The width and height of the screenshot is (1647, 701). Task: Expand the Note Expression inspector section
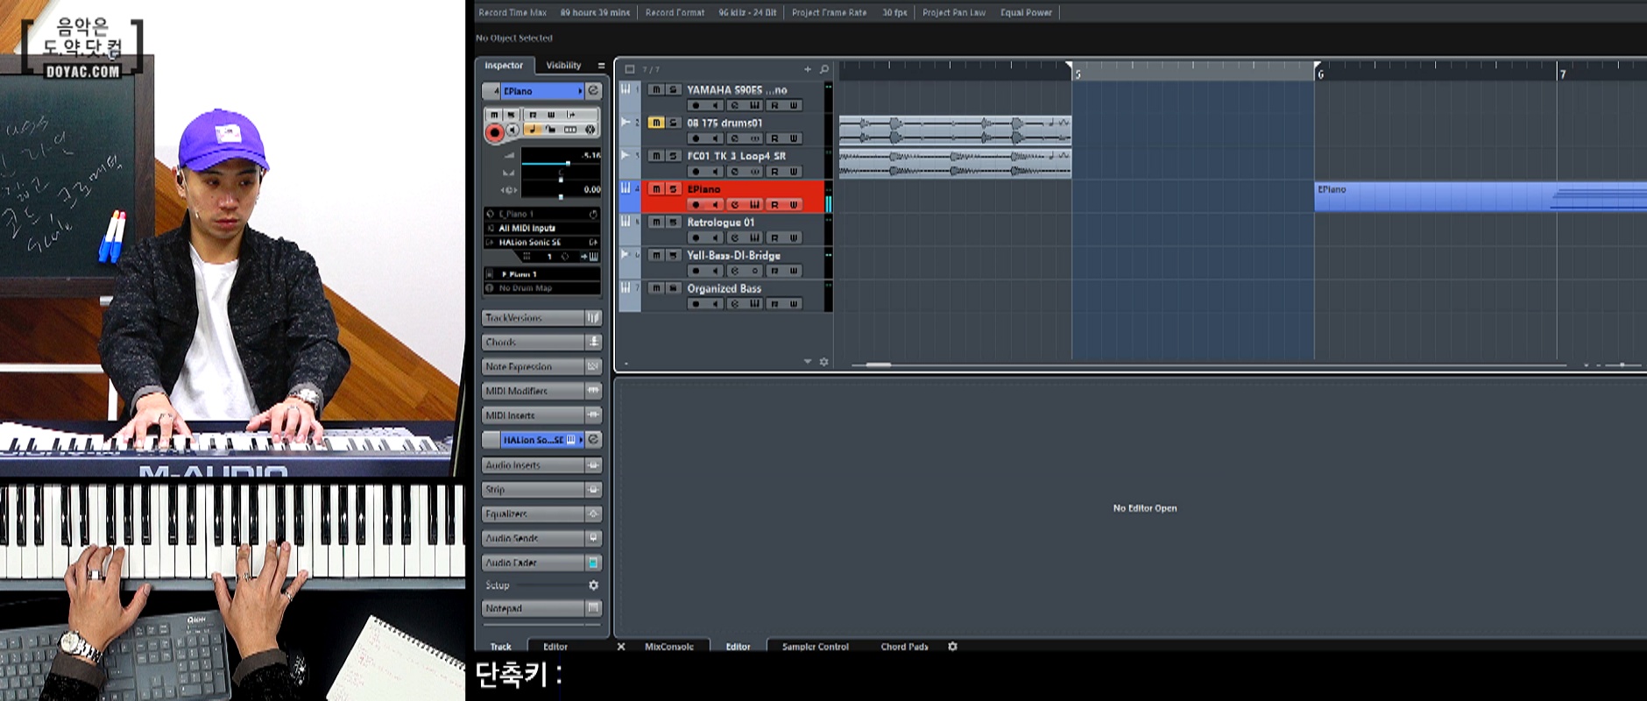(x=541, y=366)
